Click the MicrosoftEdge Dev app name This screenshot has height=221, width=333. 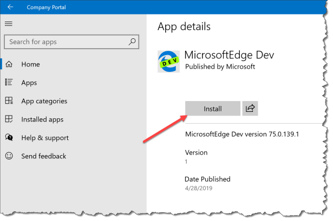229,55
